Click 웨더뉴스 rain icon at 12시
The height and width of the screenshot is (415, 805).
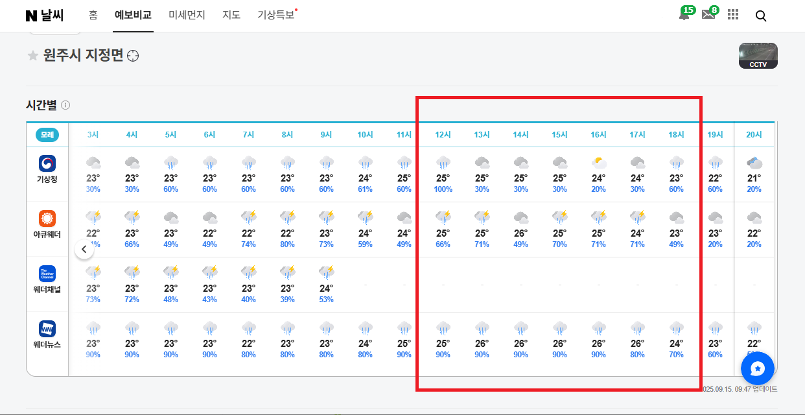(x=443, y=328)
